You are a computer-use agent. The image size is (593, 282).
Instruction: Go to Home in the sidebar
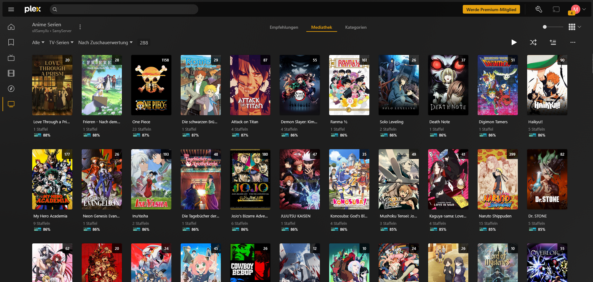click(11, 27)
